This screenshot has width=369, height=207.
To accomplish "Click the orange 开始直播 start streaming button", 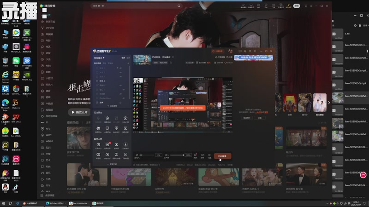I will (x=222, y=156).
